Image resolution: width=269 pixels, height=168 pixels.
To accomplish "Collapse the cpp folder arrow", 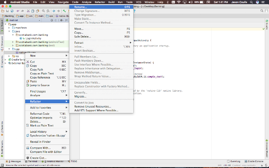I will click(x=9, y=49).
